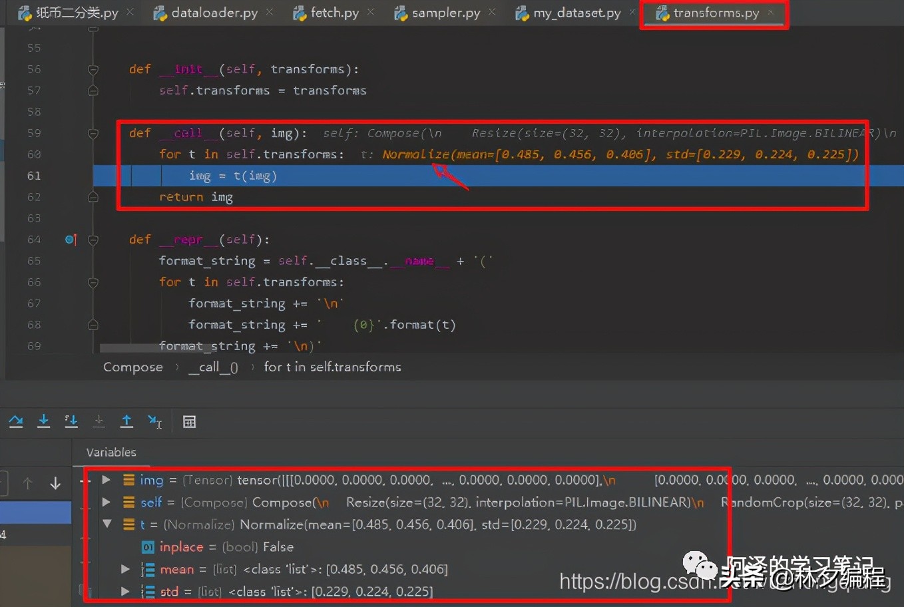Click line number 68 in the gutter
Image resolution: width=904 pixels, height=607 pixels.
click(34, 325)
